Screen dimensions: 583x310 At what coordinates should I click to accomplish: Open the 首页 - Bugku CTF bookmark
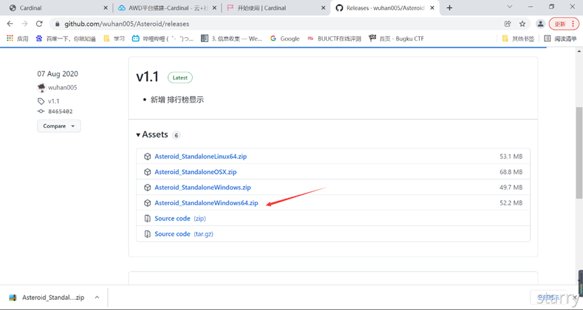[x=396, y=38]
